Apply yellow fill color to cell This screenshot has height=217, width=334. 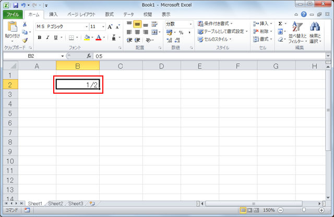[87, 37]
